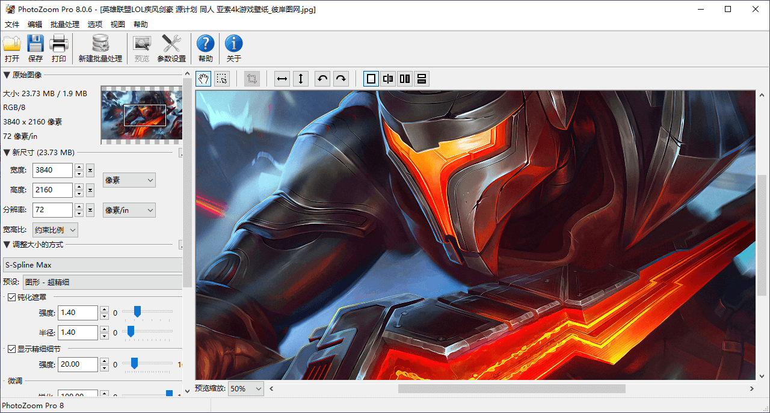770x413 pixels.
Task: Click the left panel scroll down arrow
Action: (187, 392)
